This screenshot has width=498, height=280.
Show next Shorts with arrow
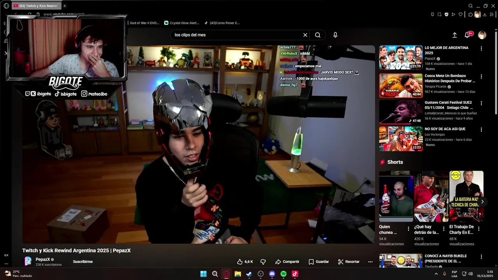click(x=482, y=201)
